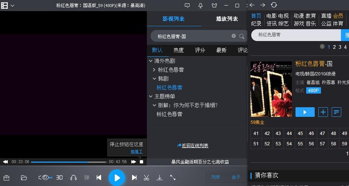Click 返回在线列表 link
349x186 pixels.
tap(195, 146)
